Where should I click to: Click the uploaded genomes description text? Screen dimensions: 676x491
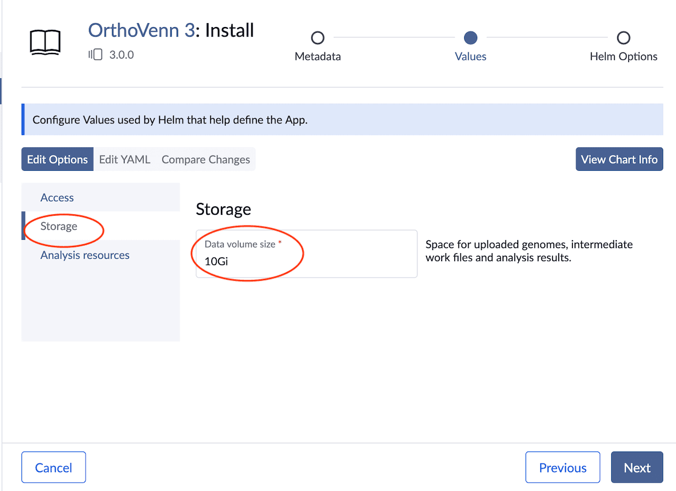[x=529, y=251]
